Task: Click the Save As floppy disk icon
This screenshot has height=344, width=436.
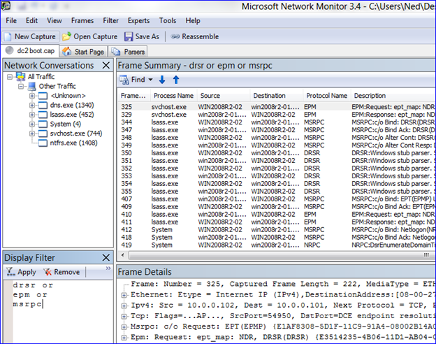Action: click(x=129, y=36)
